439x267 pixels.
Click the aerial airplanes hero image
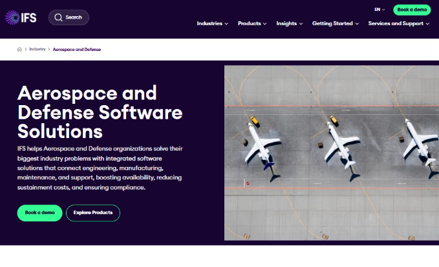tap(332, 153)
